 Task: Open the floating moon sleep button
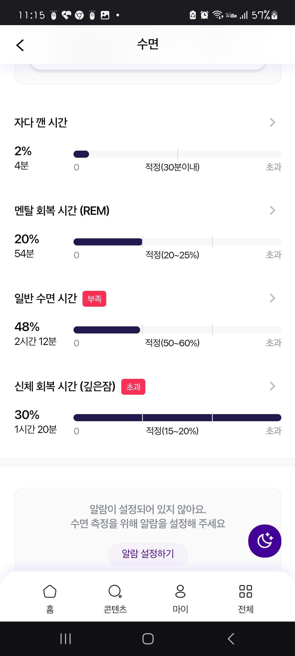265,541
